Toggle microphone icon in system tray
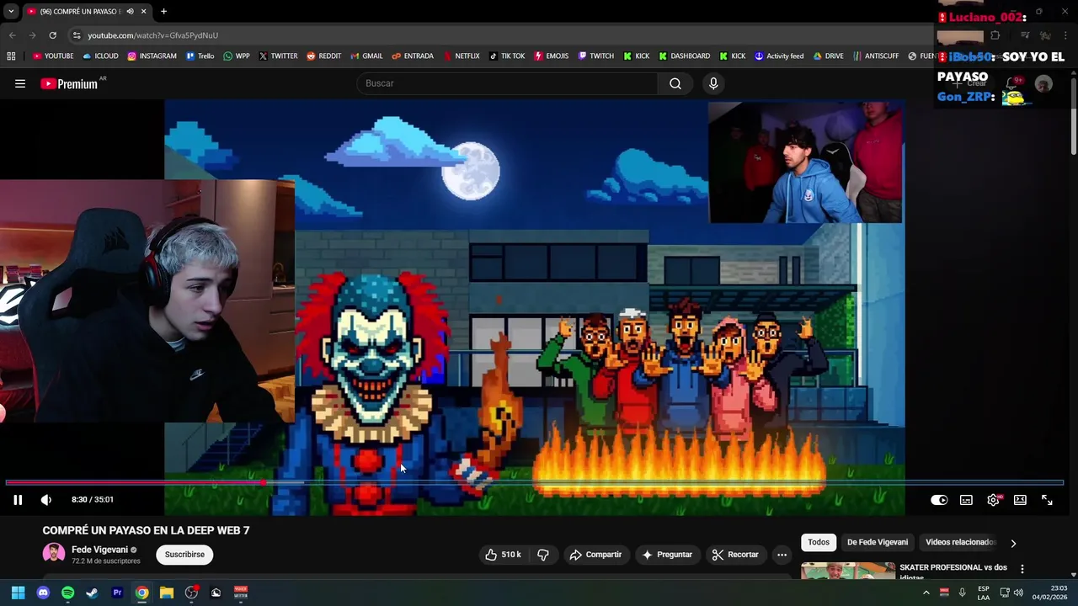Screen dimensions: 1078x606 point(962,593)
